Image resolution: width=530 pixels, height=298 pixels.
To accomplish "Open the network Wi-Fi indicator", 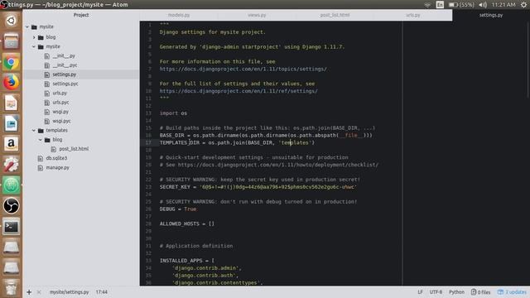I will point(427,5).
